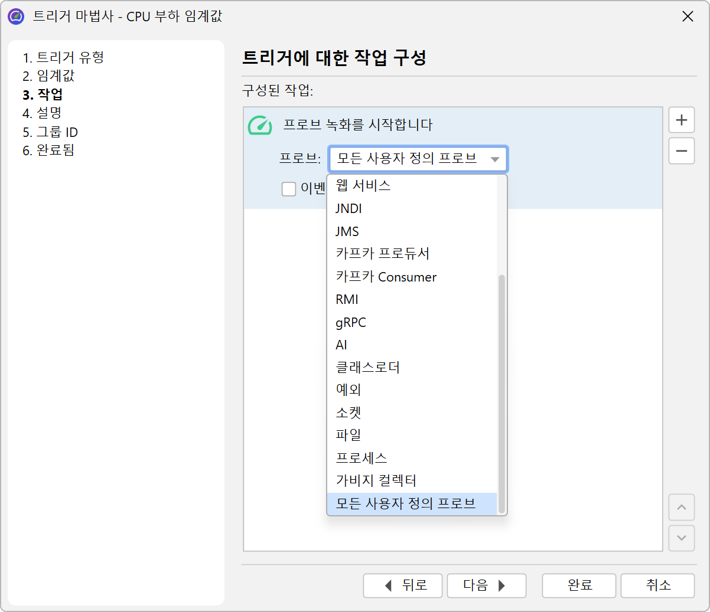Click the plus icon to add action
Screen dimensions: 710x612
681,120
